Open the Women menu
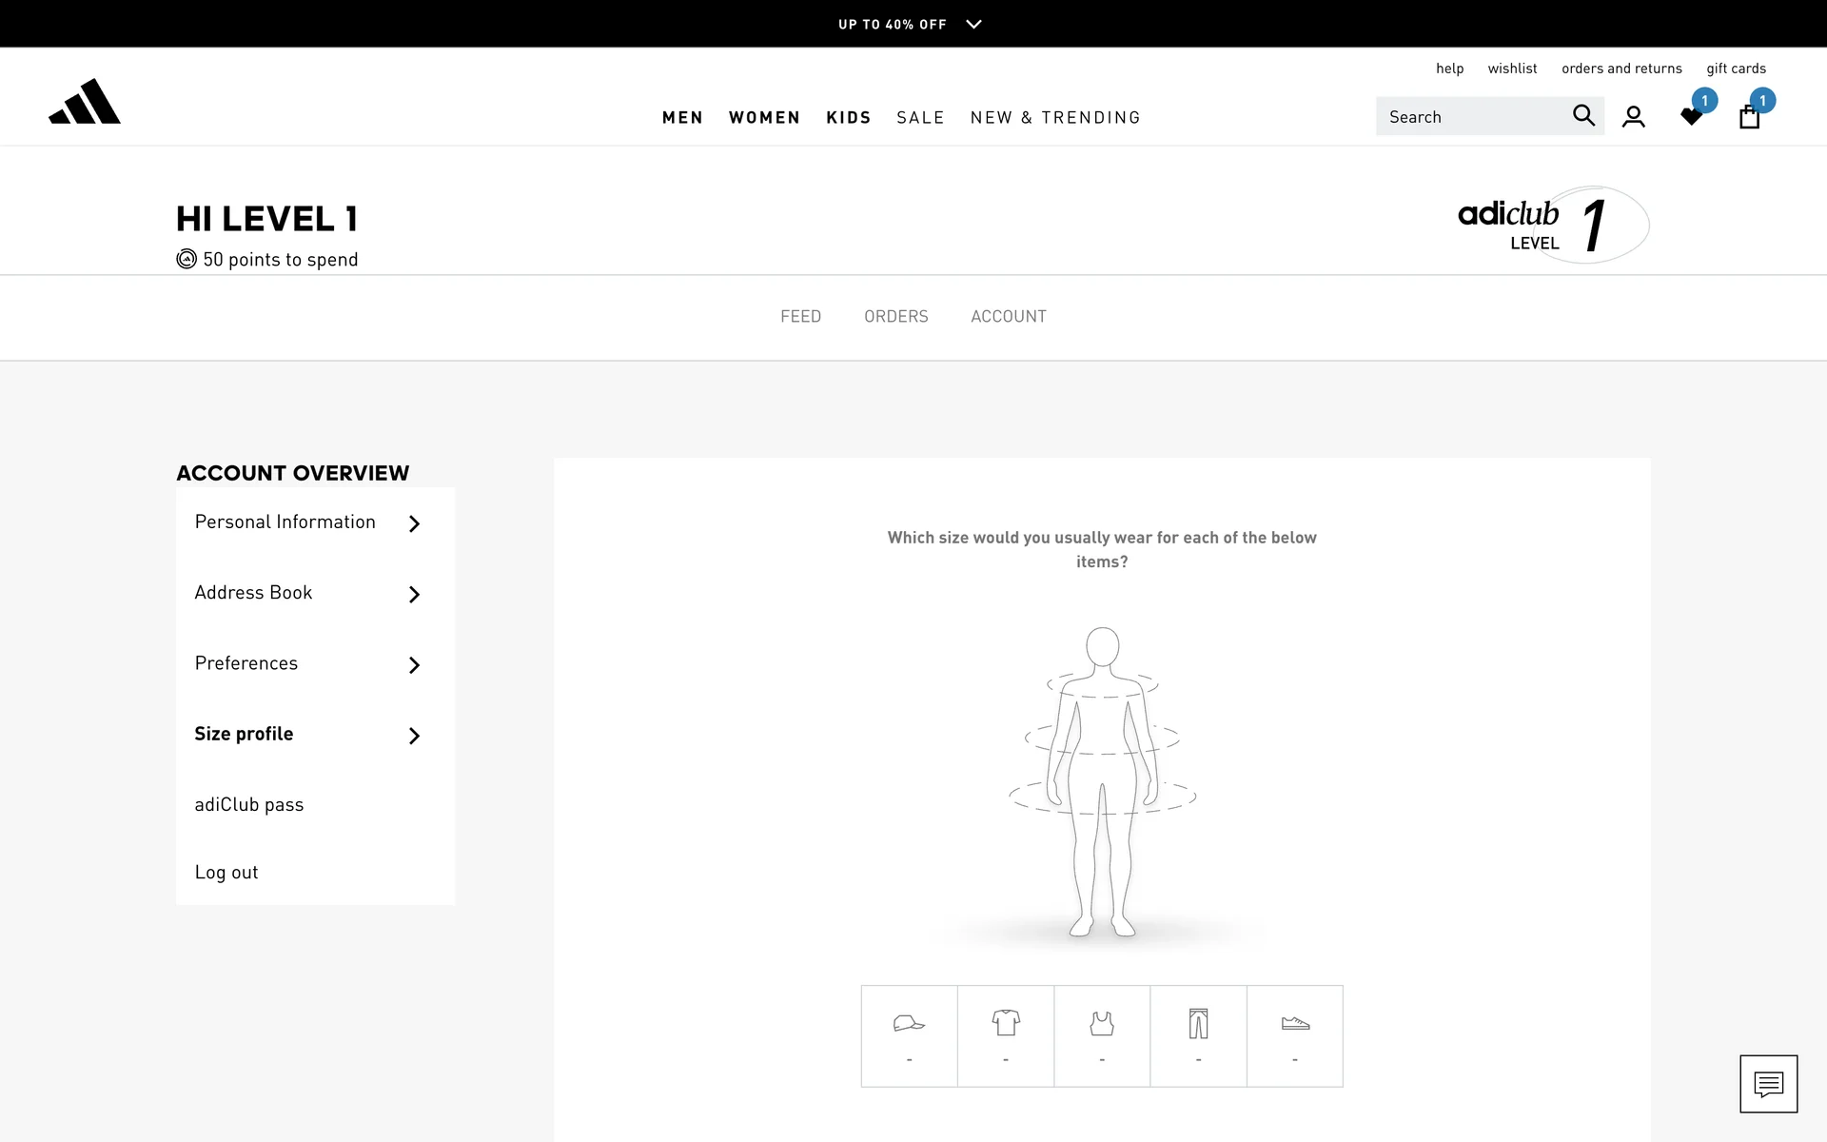The width and height of the screenshot is (1827, 1142). [764, 117]
